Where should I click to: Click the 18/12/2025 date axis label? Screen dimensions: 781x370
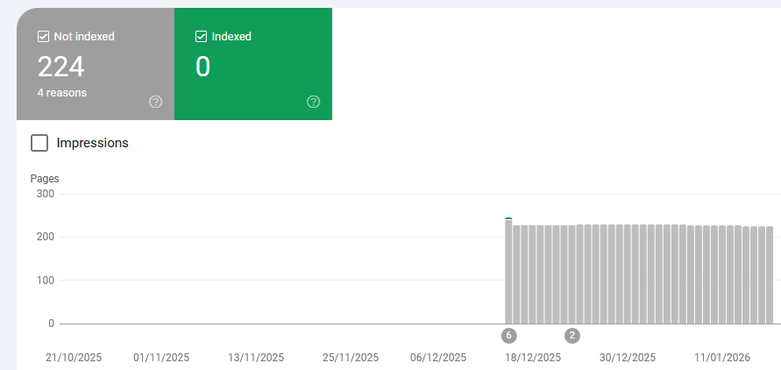click(532, 358)
